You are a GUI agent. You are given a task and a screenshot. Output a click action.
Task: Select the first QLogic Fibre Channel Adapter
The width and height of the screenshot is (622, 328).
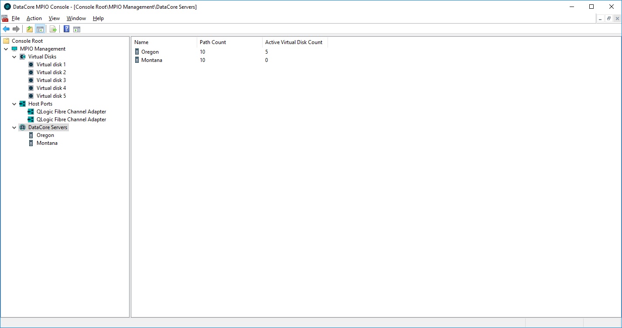pos(71,112)
